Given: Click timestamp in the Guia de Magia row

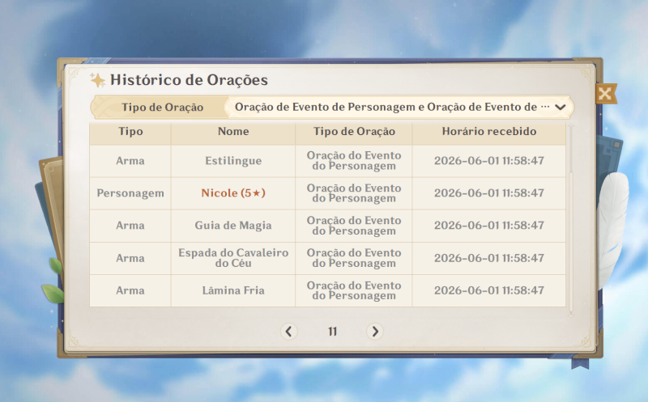Looking at the screenshot, I should (x=489, y=226).
